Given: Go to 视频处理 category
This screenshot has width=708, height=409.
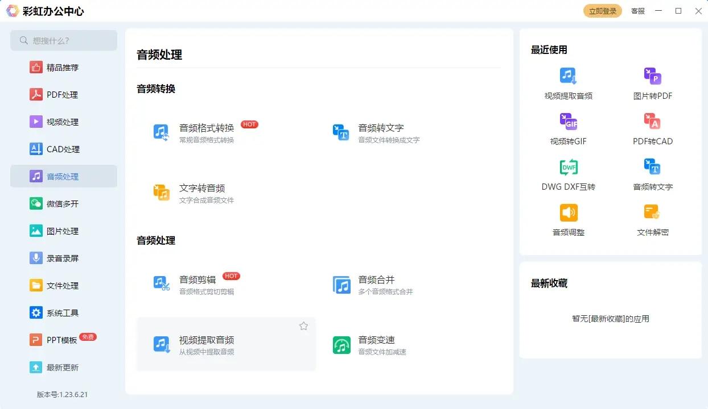Looking at the screenshot, I should (x=64, y=122).
